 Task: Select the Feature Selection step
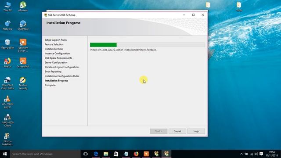tap(54, 44)
